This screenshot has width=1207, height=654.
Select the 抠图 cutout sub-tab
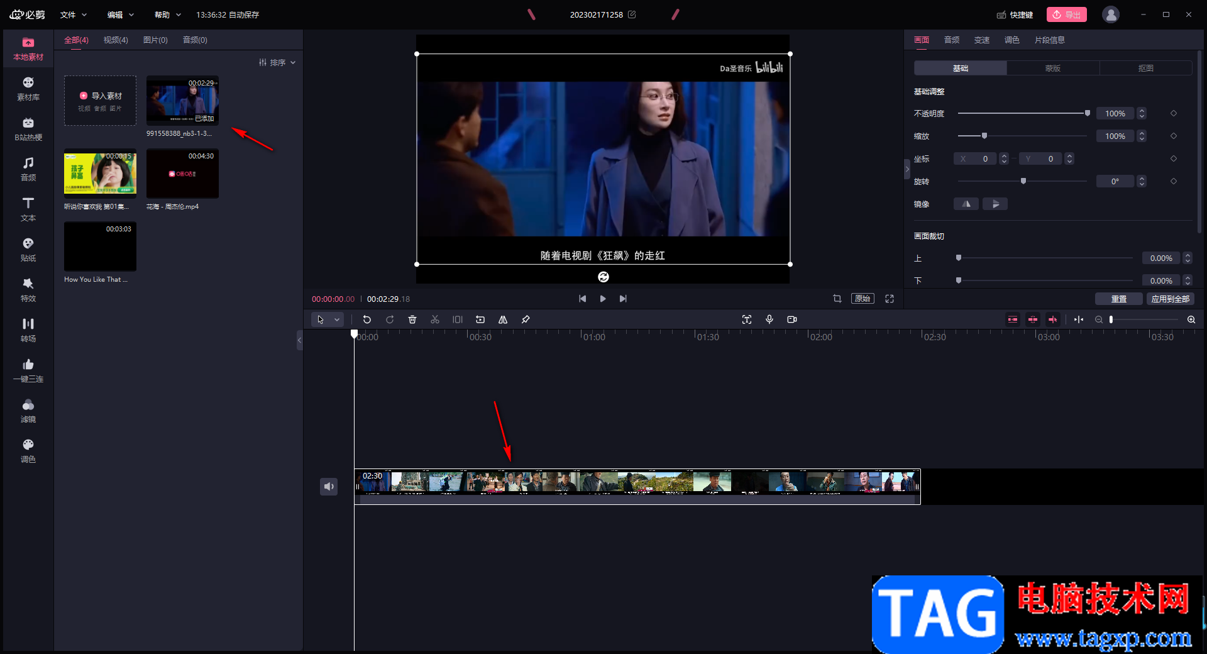pos(1146,68)
